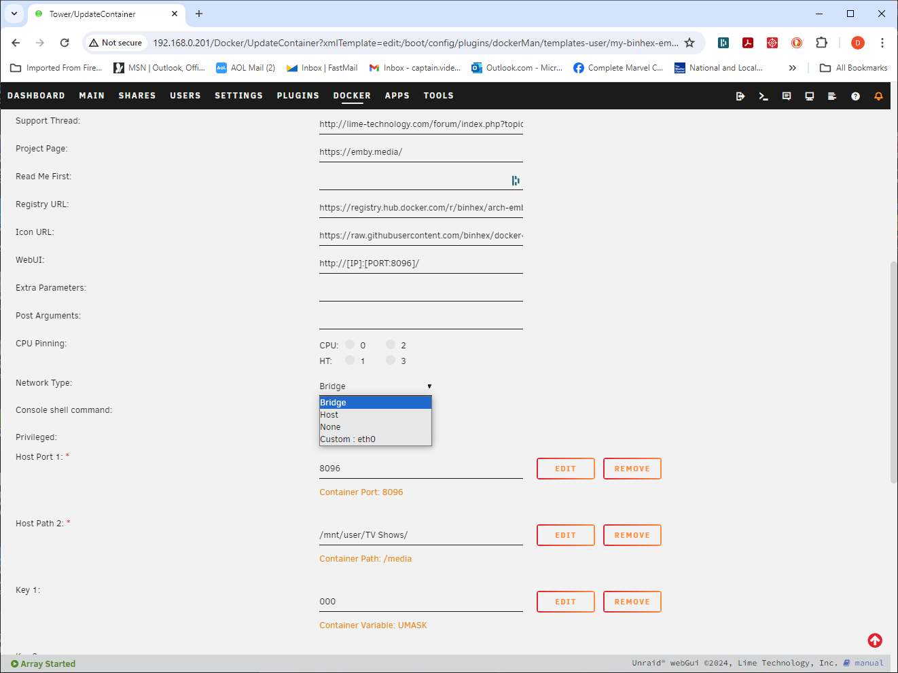Remove the Key 1 UMASK variable
The width and height of the screenshot is (898, 673).
(632, 602)
